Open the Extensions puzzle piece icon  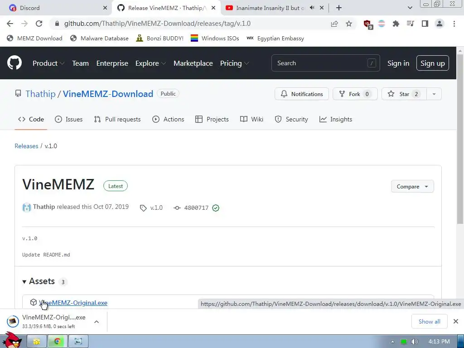396,24
